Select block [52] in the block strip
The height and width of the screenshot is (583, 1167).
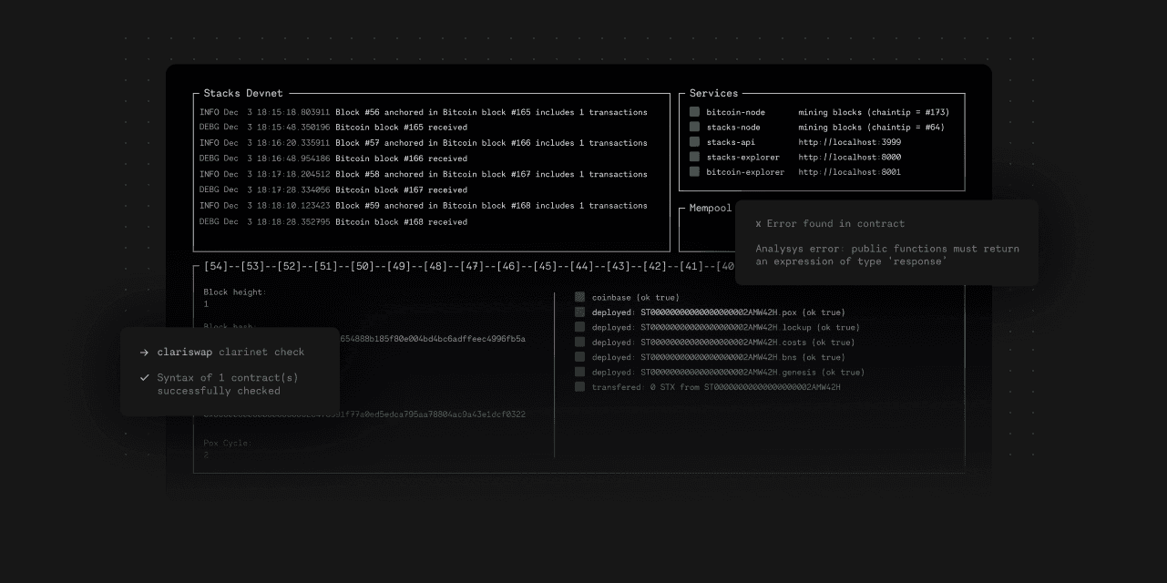click(289, 266)
